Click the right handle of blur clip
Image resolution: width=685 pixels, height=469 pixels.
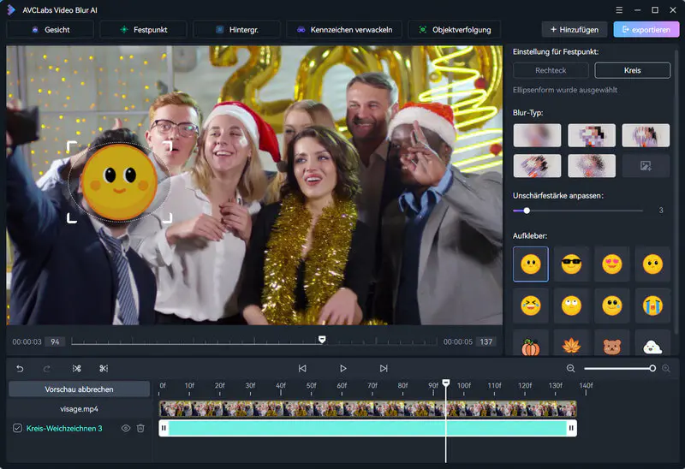[571, 428]
